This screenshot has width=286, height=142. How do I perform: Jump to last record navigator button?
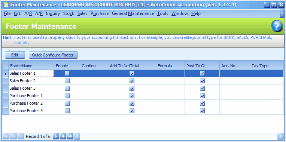(x=70, y=136)
